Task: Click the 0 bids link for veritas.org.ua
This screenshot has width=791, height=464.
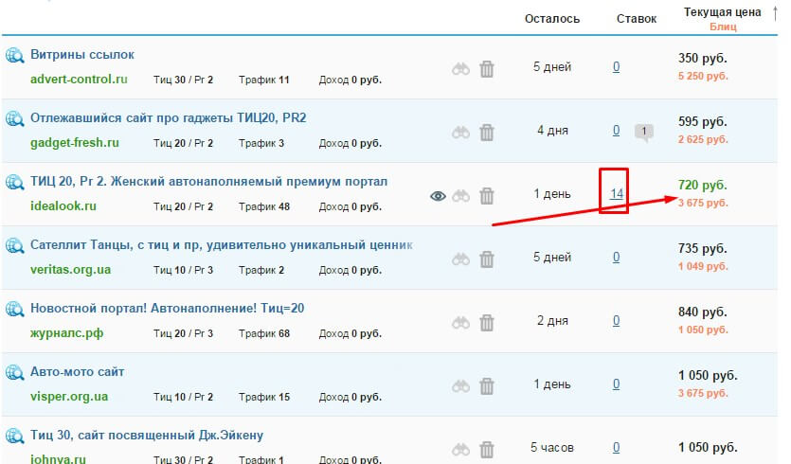Action: (x=616, y=257)
